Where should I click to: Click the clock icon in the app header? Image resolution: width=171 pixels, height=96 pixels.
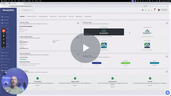coord(146,10)
